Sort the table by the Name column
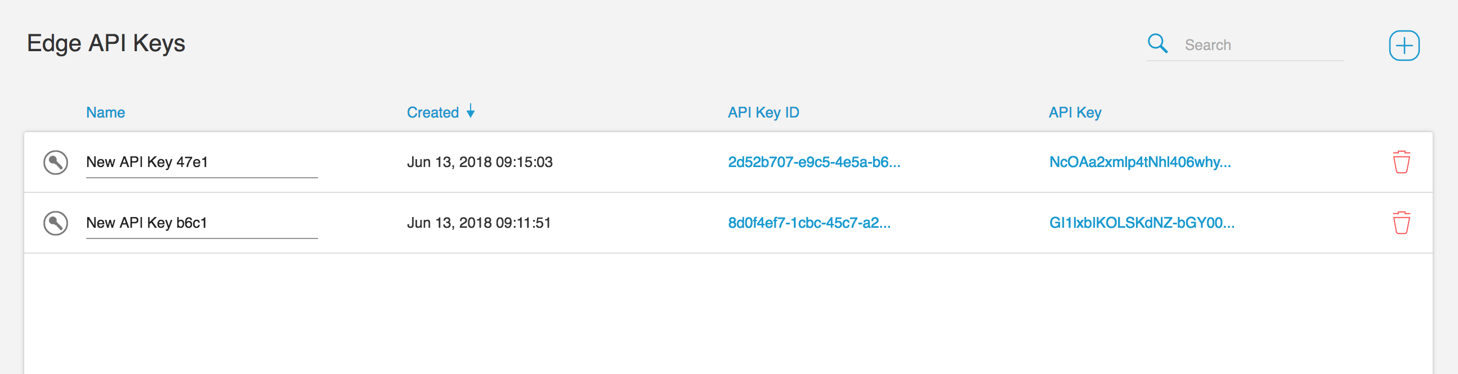The height and width of the screenshot is (374, 1458). (105, 112)
